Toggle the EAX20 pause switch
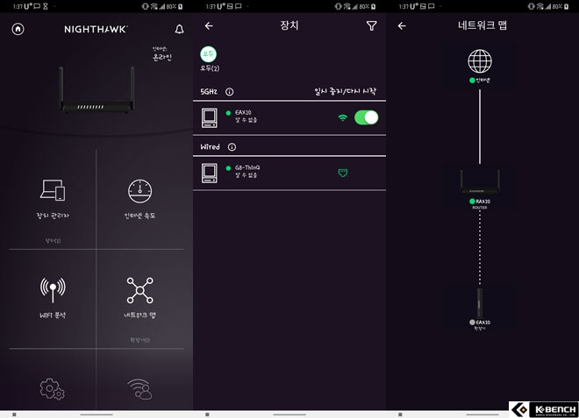The image size is (579, 418). (367, 117)
